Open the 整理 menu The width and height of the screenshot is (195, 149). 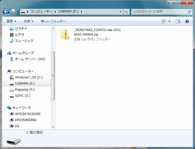[x=11, y=21]
